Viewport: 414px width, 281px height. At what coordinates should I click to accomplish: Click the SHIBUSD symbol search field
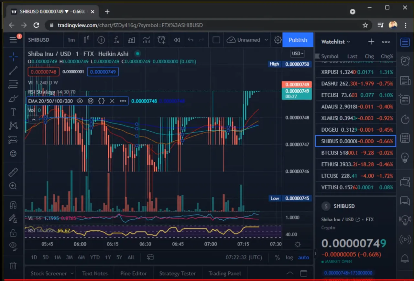pos(39,40)
